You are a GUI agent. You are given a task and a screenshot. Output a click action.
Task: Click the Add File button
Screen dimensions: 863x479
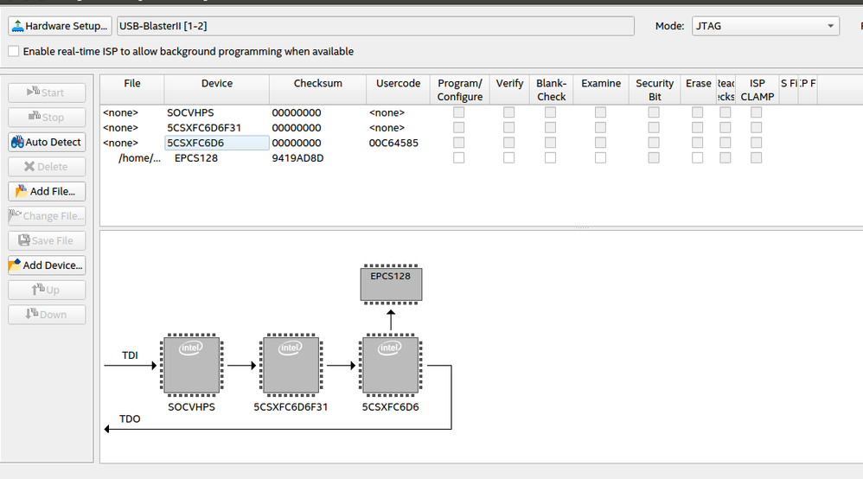(47, 191)
